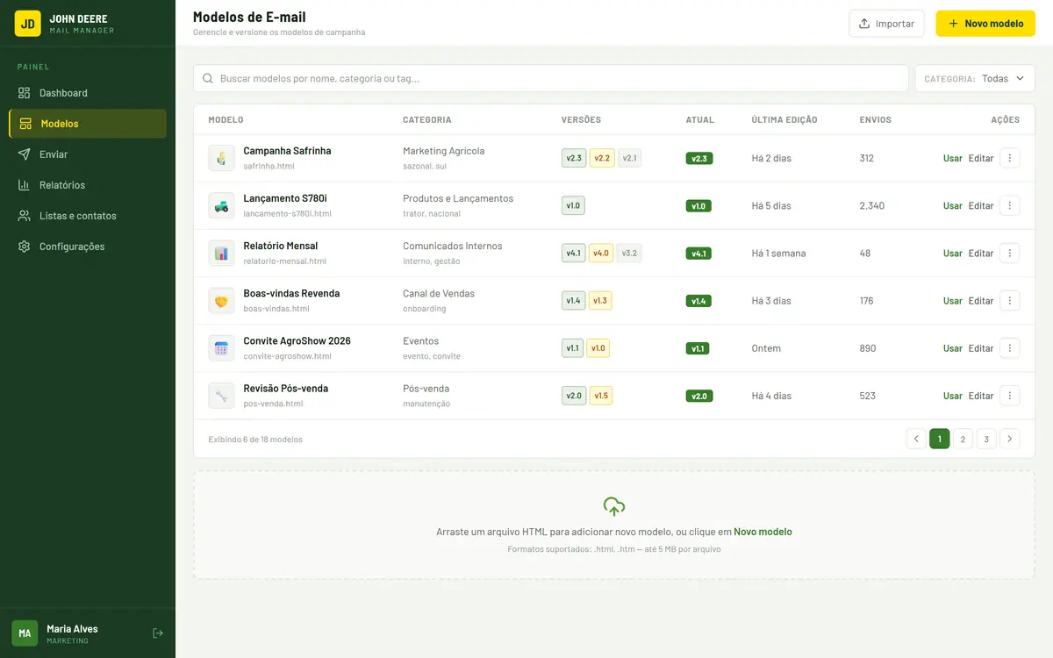The width and height of the screenshot is (1053, 658).
Task: Click the Convite AgroShow calendar icon
Action: (221, 347)
